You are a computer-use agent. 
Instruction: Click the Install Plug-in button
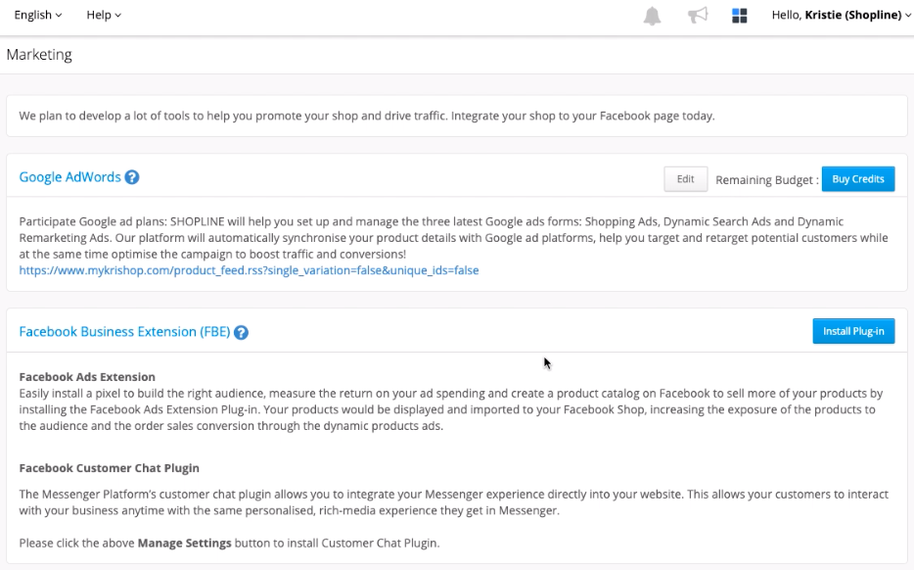[x=853, y=331]
